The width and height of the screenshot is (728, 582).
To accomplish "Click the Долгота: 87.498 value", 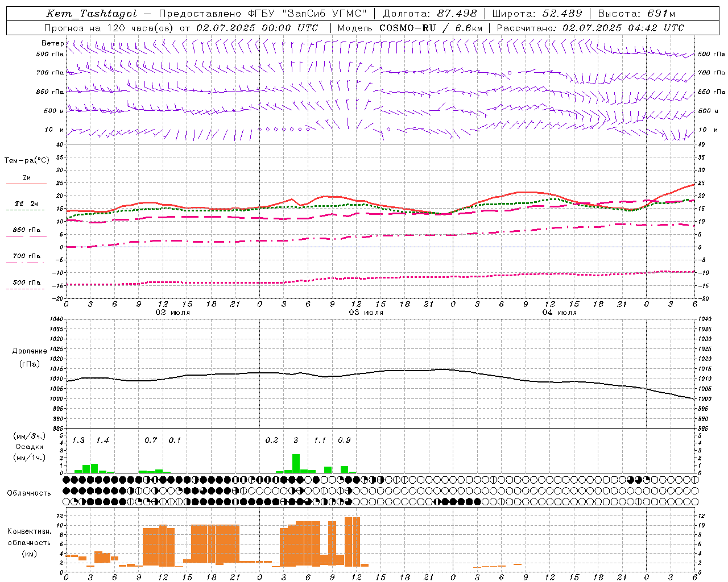I will pyautogui.click(x=430, y=14).
